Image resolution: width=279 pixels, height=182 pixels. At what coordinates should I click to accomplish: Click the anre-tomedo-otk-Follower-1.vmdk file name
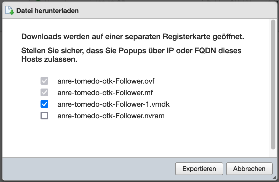point(113,104)
